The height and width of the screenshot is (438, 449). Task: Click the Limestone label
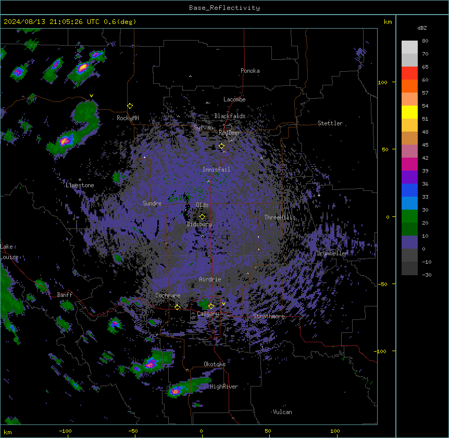(80, 185)
